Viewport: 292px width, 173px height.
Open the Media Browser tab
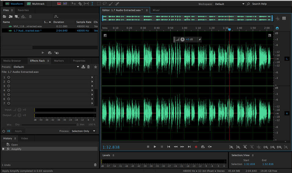(x=12, y=61)
